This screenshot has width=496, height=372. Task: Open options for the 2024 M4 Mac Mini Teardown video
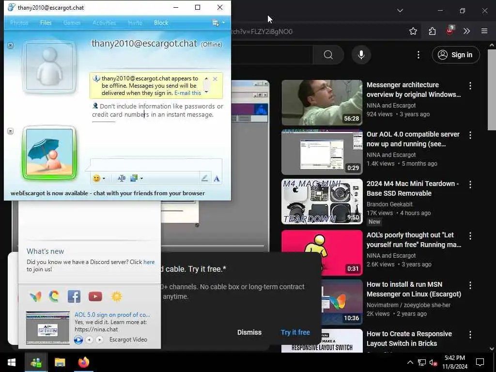click(470, 185)
